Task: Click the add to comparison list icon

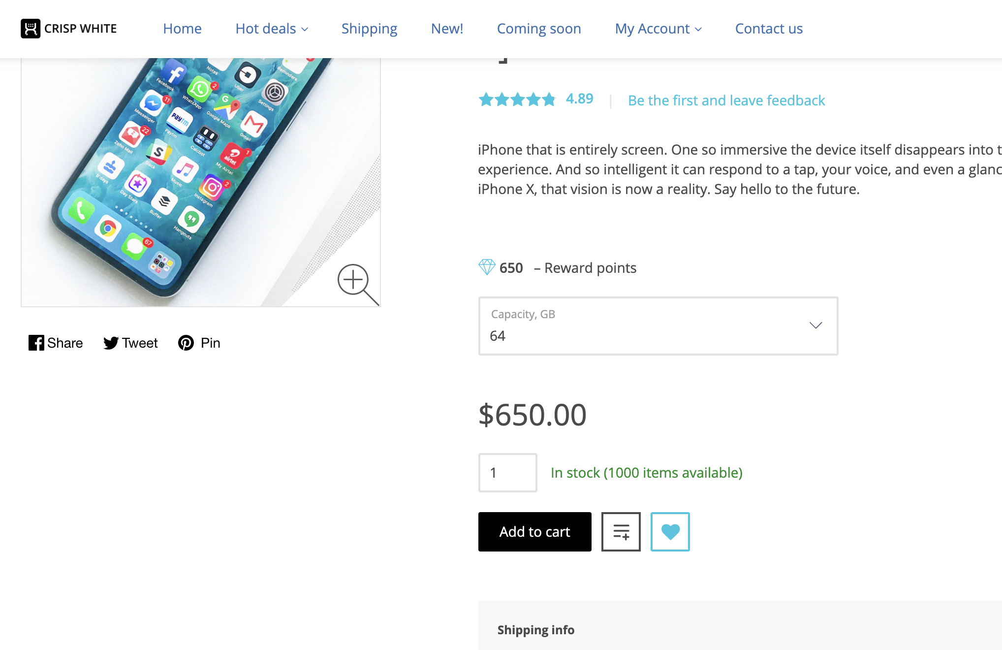Action: 621,532
